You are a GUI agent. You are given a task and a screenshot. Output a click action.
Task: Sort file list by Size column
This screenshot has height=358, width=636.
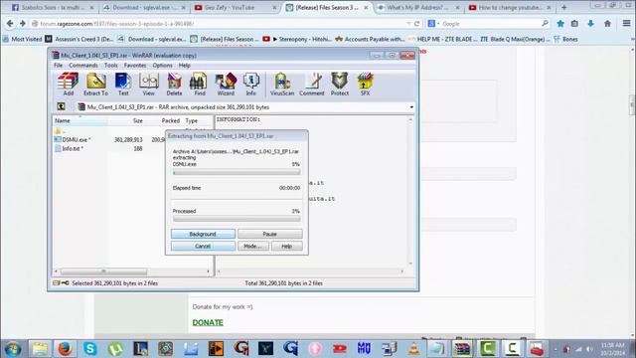[126, 120]
